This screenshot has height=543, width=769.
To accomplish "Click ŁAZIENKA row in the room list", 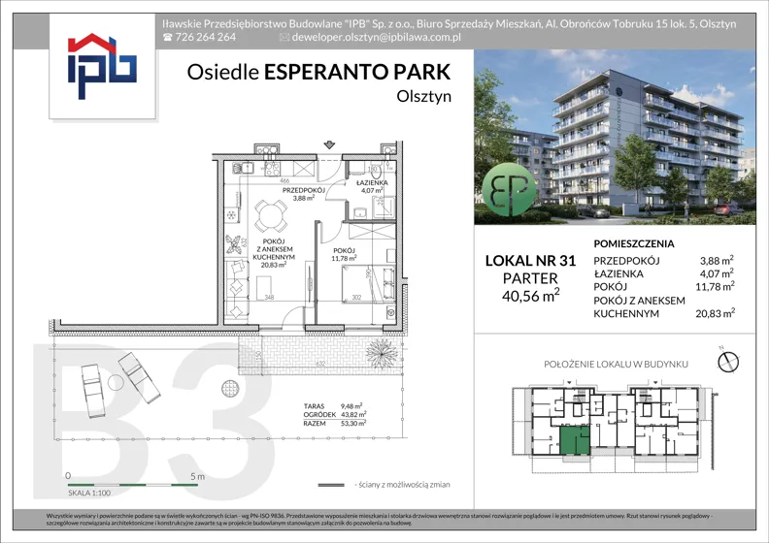I will [663, 273].
